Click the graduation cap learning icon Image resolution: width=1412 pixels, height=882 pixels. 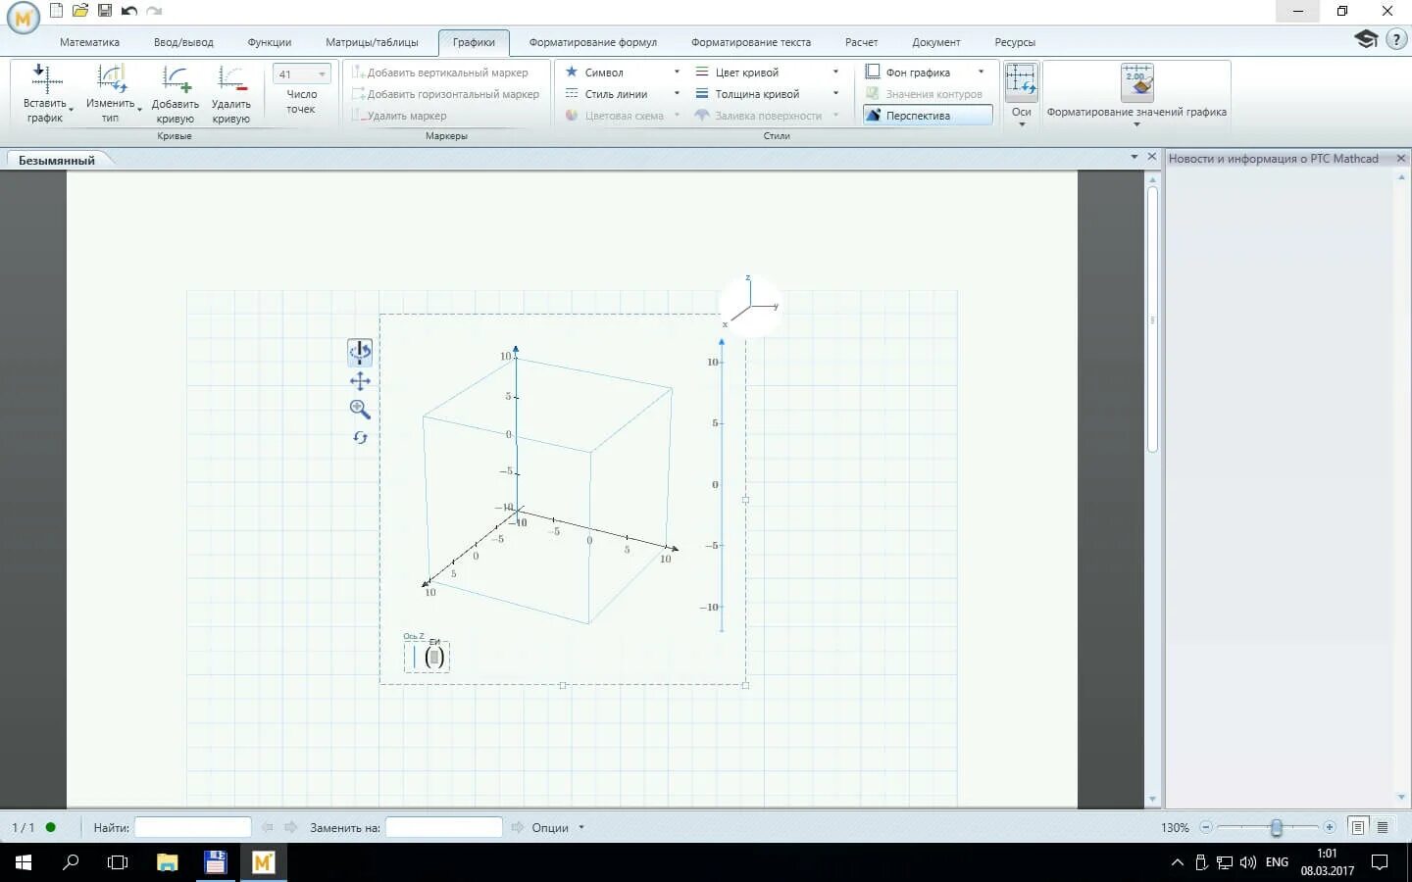tap(1366, 39)
